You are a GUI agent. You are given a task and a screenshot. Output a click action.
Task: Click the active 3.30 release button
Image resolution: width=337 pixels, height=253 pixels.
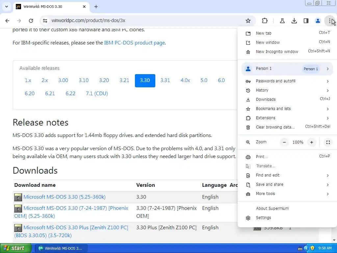(x=145, y=81)
